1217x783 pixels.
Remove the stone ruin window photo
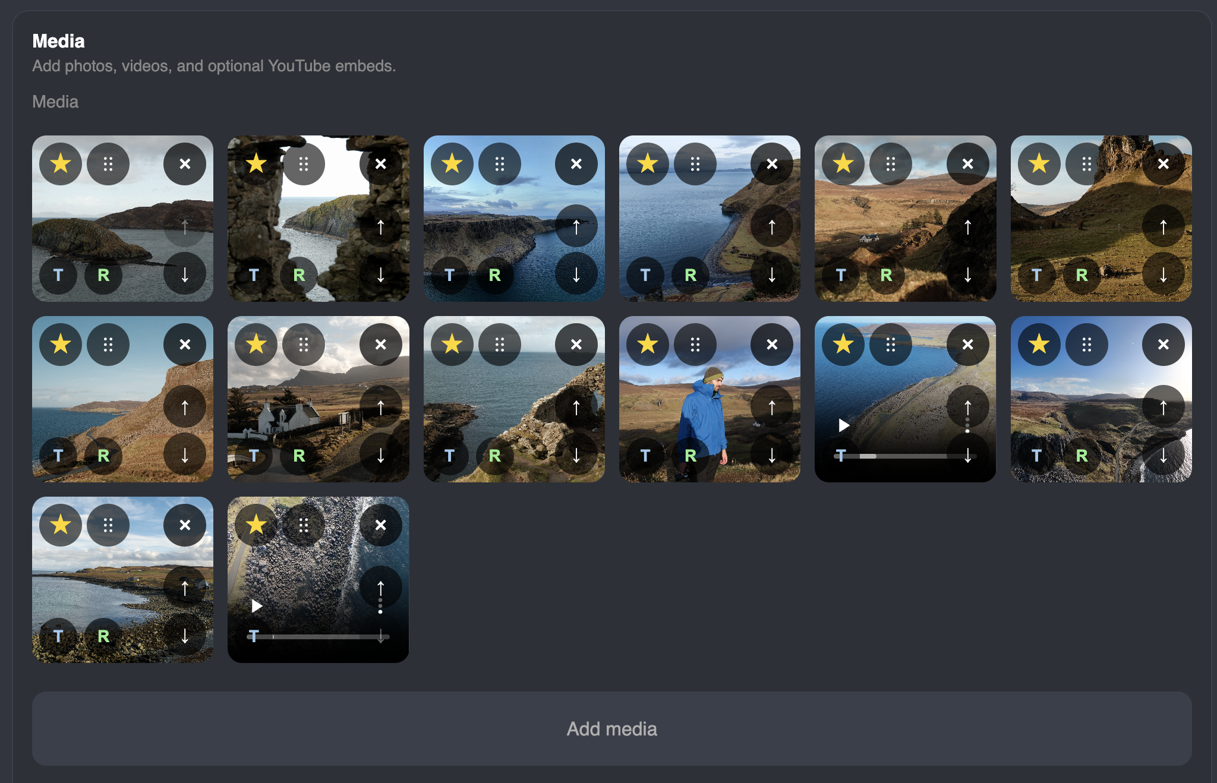coord(380,163)
